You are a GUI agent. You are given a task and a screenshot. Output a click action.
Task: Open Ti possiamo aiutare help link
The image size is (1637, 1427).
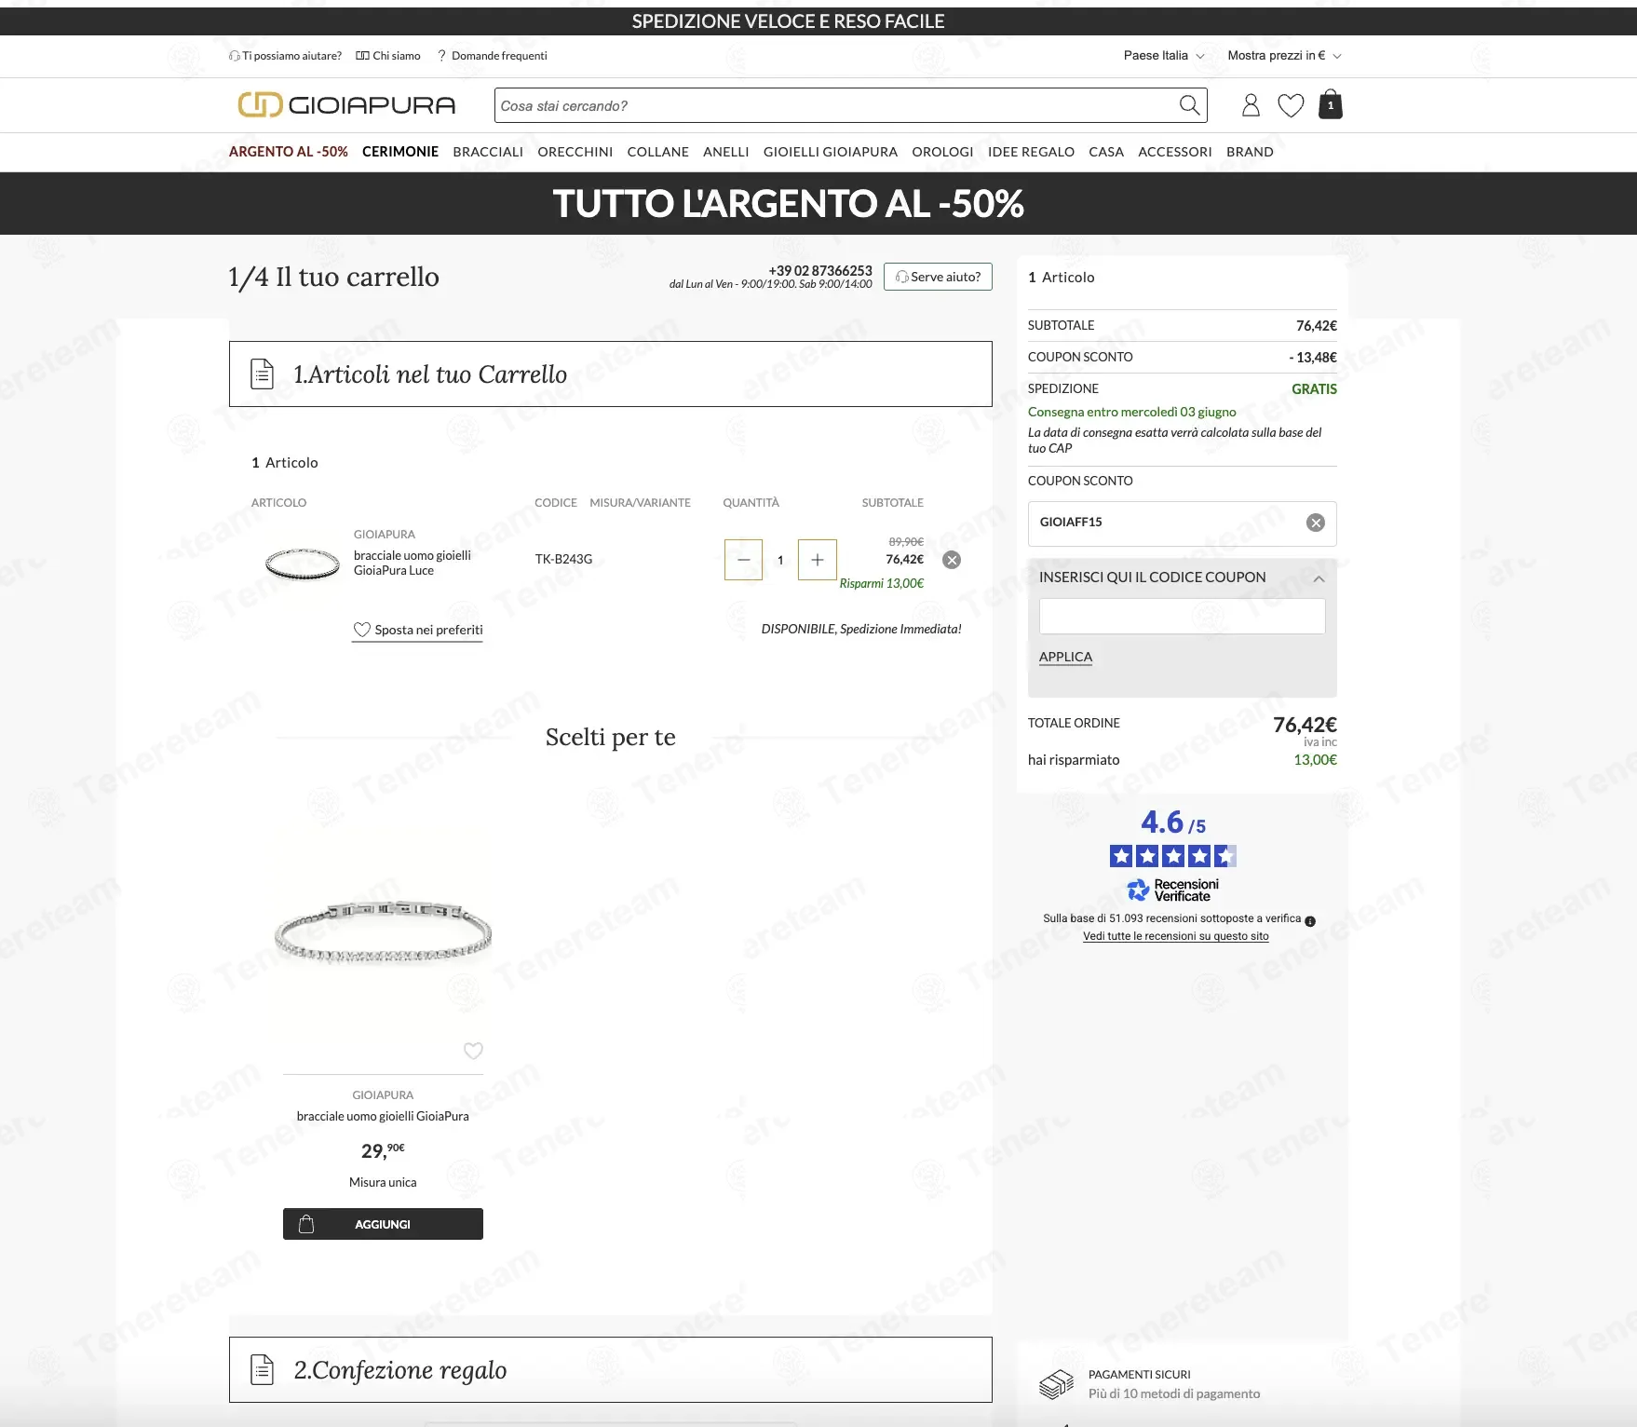(x=285, y=56)
